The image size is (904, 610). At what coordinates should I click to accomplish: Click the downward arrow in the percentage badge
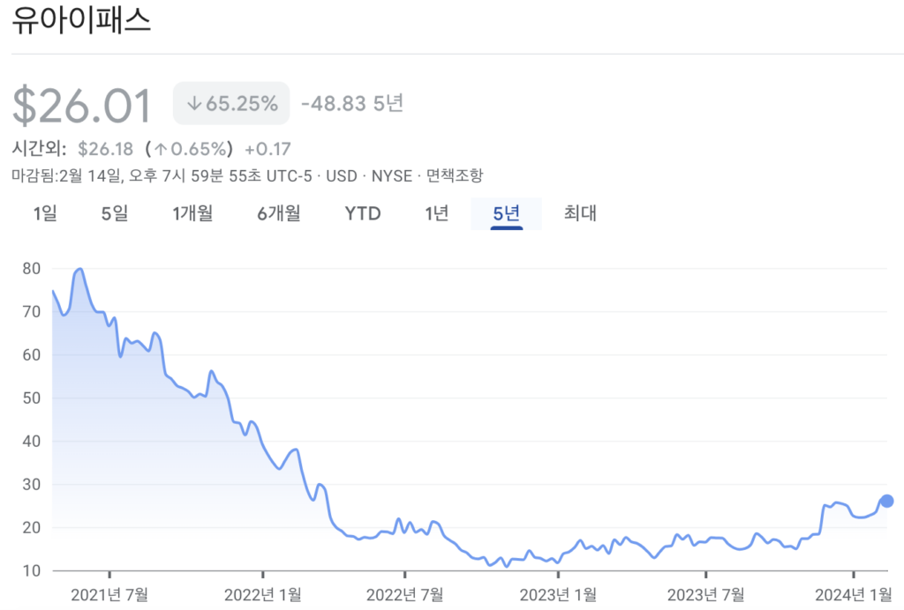193,103
